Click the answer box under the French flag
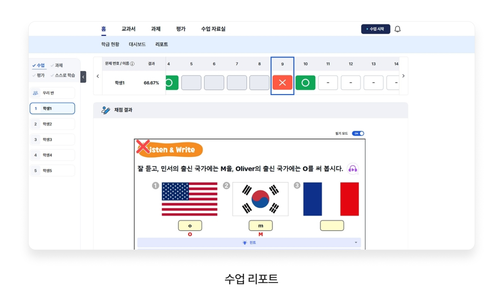Screen dimensions: 503x306 [x=332, y=226]
